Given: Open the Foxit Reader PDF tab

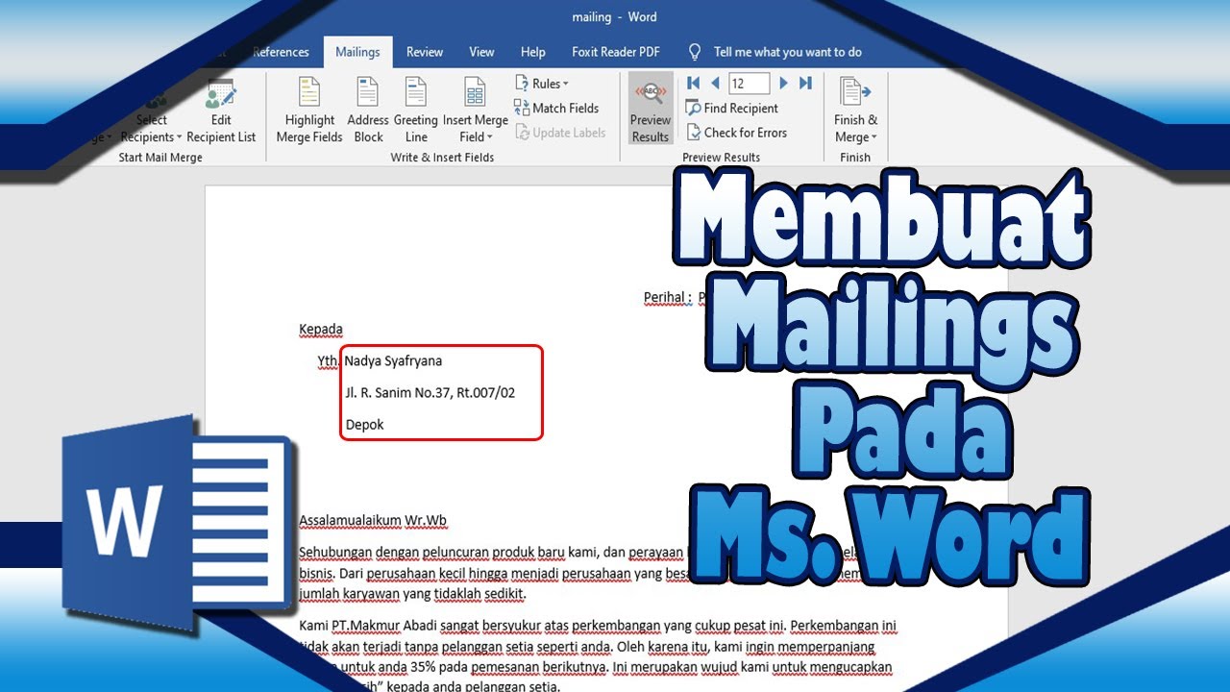Looking at the screenshot, I should click(616, 52).
